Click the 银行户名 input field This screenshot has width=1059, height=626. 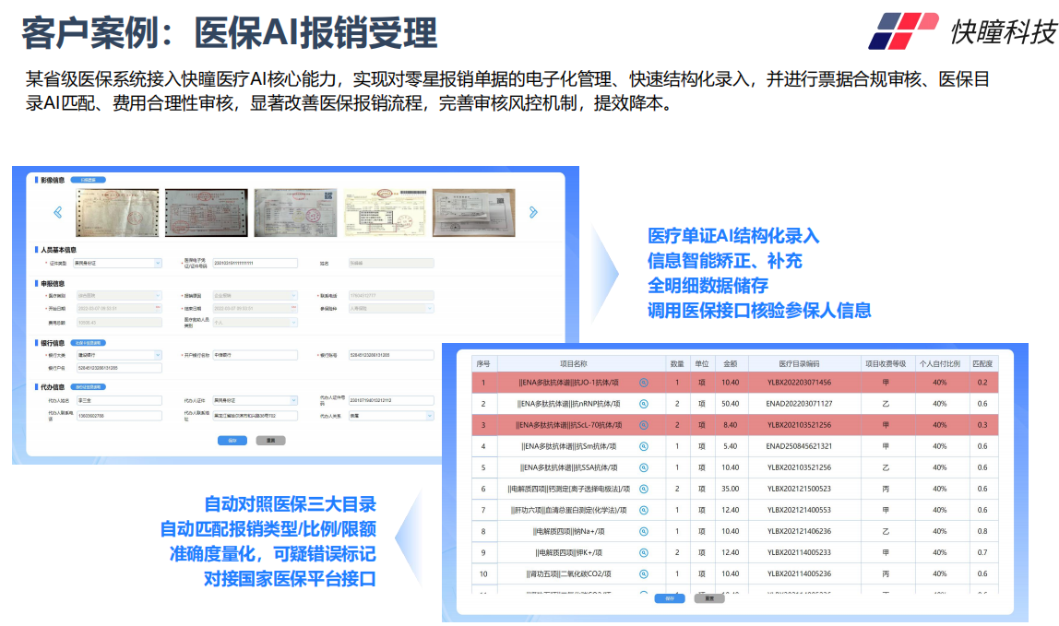[x=119, y=368]
